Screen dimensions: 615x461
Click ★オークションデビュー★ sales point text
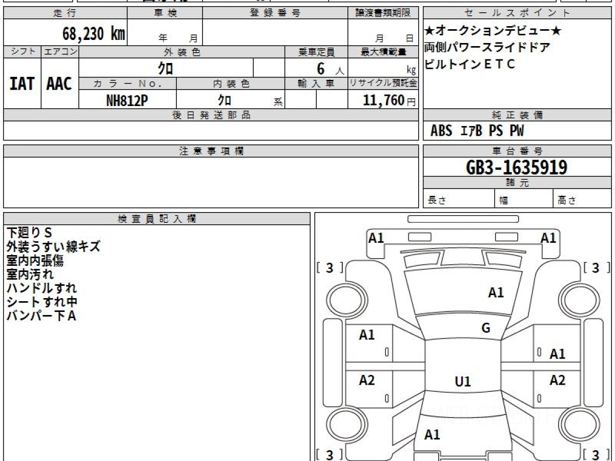(x=493, y=31)
